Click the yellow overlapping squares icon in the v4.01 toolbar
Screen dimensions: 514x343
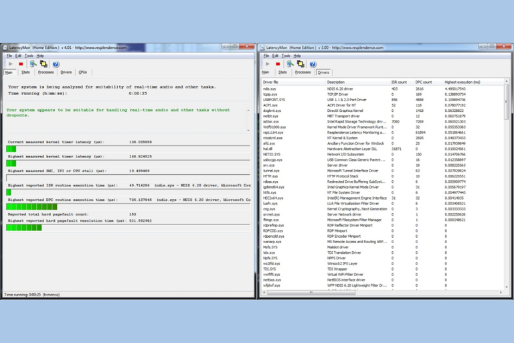click(x=44, y=64)
